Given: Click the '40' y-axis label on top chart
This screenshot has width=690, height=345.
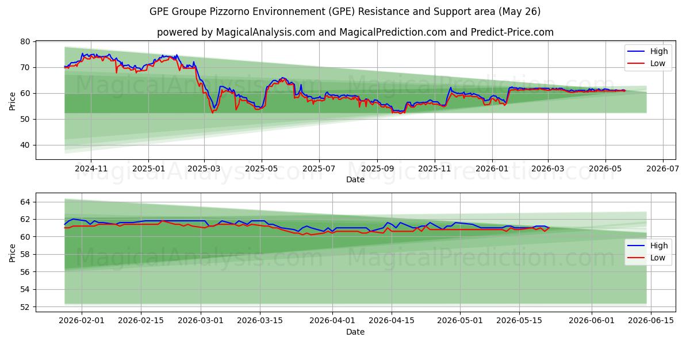Looking at the screenshot, I should click(x=25, y=145).
